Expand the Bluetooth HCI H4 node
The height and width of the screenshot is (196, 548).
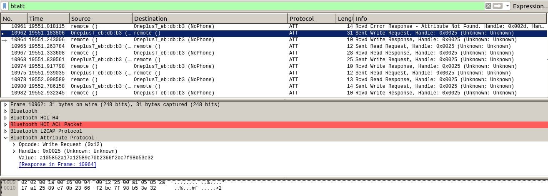[x=5, y=118]
